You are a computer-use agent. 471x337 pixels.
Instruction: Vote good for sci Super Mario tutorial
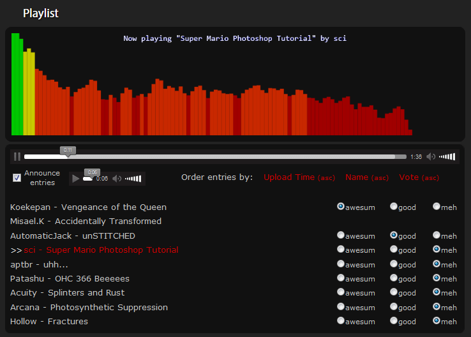coord(394,249)
